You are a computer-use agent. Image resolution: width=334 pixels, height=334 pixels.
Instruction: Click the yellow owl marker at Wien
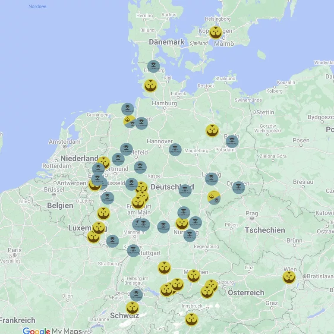coord(289,277)
